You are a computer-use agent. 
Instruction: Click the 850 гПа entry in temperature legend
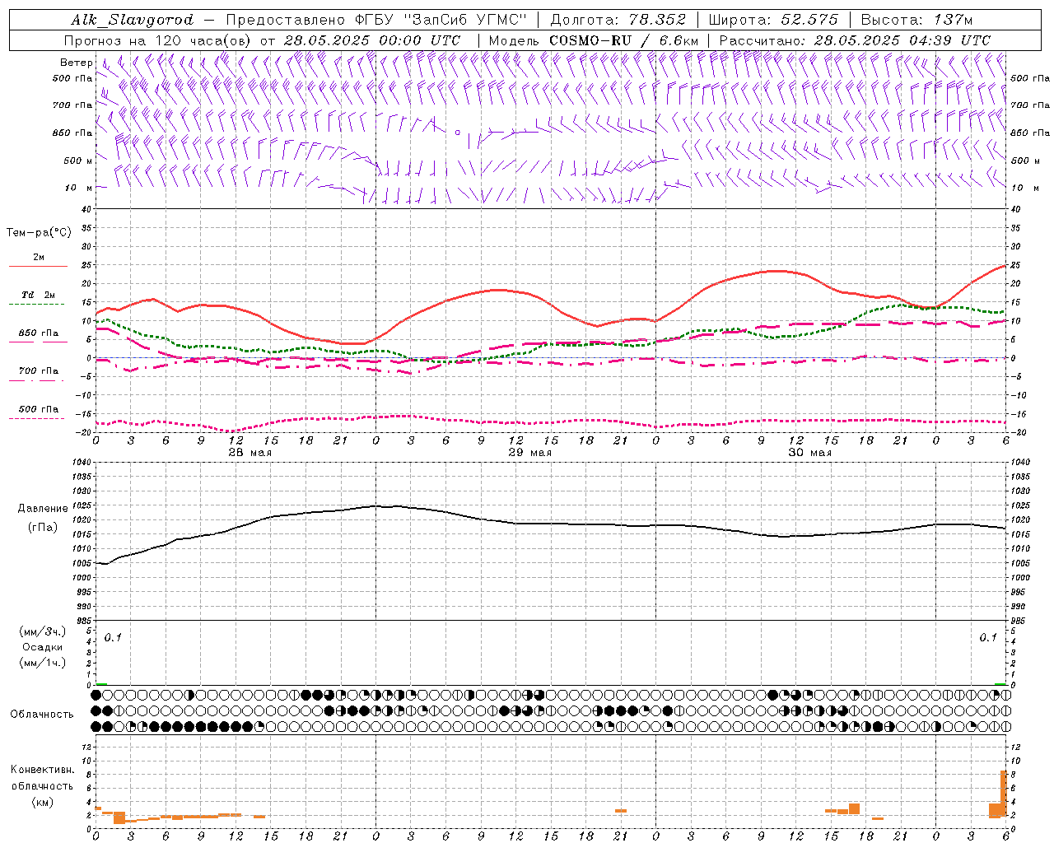[x=38, y=333]
